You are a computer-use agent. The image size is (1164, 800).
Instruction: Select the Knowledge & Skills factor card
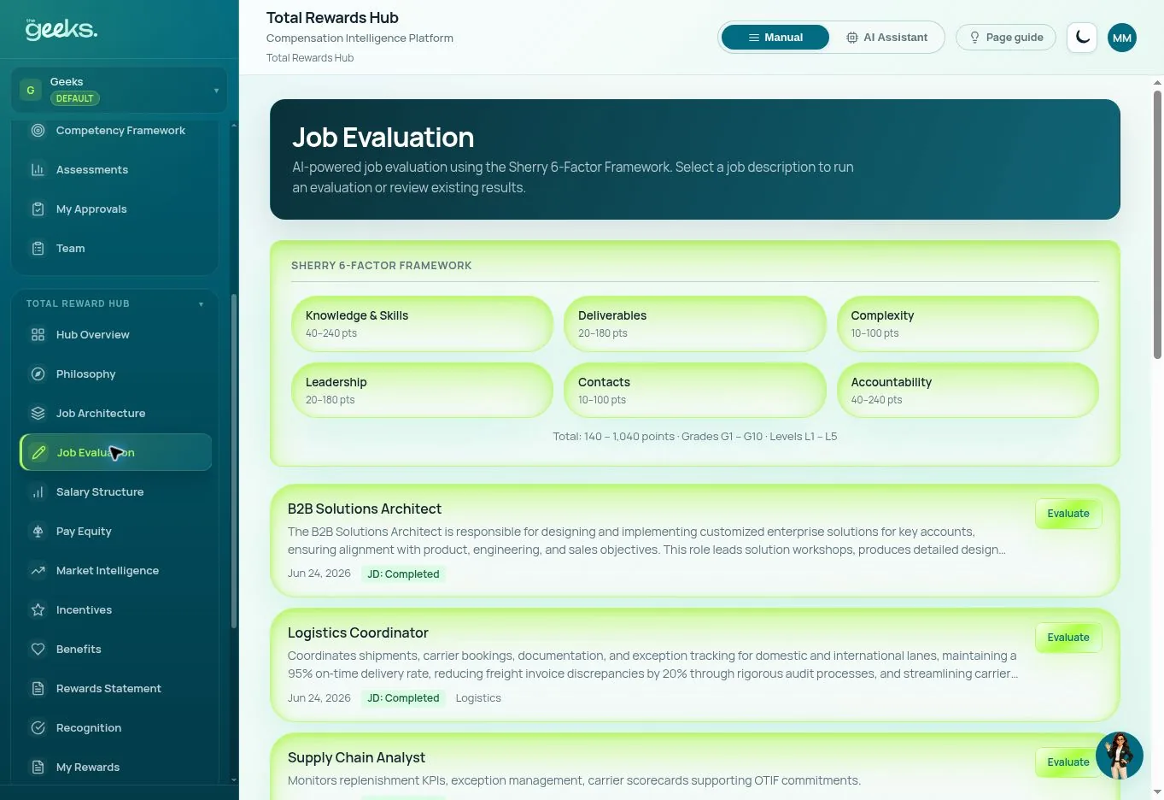422,324
